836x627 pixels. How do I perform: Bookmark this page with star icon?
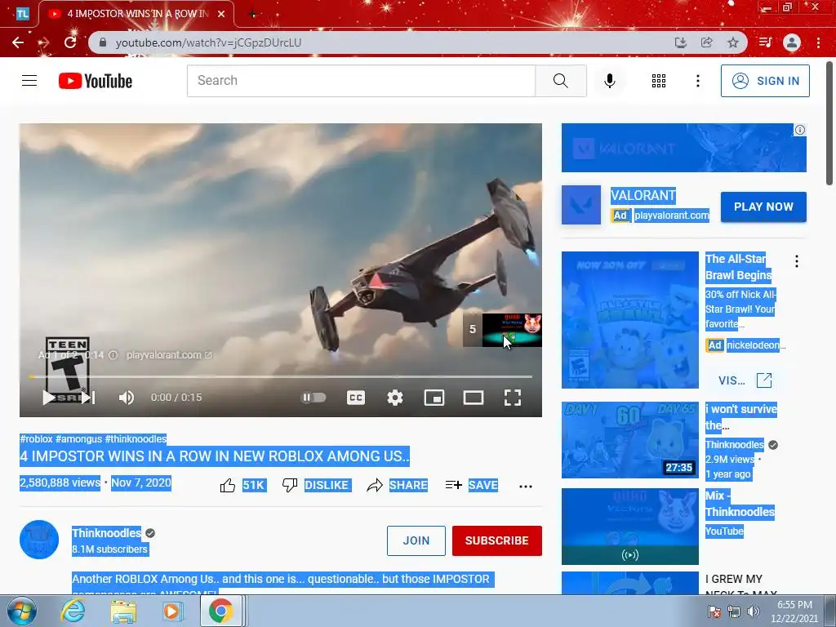click(x=733, y=42)
